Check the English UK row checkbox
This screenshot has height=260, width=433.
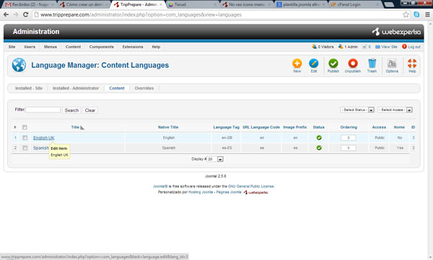click(x=25, y=138)
